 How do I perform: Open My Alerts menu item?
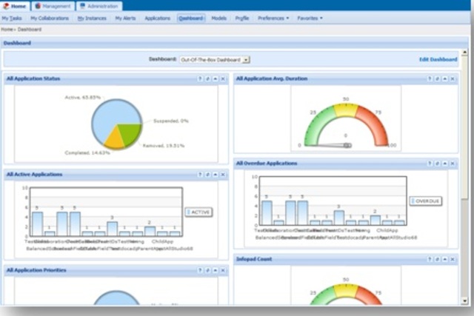125,18
